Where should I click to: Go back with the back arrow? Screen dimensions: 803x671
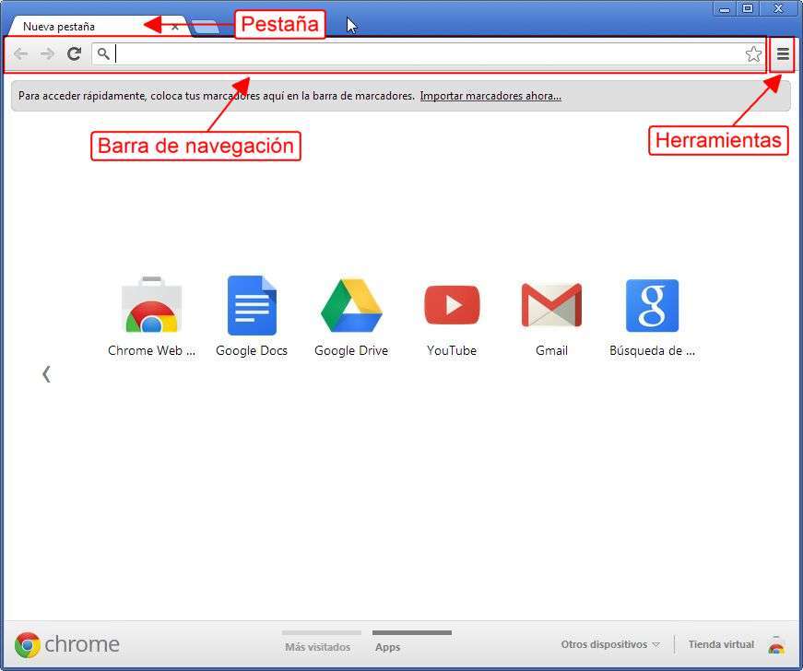20,53
